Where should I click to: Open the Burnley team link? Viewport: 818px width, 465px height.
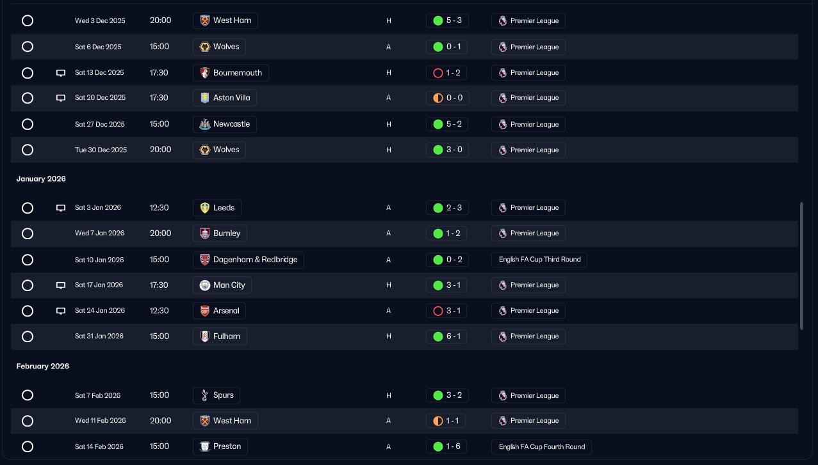220,233
